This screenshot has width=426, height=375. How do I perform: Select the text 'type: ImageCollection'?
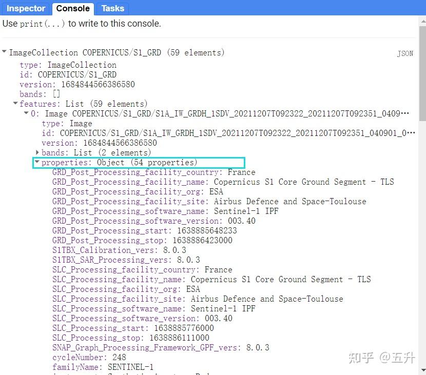pyautogui.click(x=68, y=65)
